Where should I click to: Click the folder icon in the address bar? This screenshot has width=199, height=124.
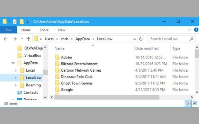pos(36,39)
